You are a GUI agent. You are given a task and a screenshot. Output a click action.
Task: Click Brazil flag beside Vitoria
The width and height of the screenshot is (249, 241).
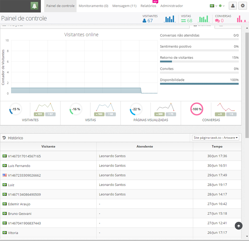click(x=5, y=232)
